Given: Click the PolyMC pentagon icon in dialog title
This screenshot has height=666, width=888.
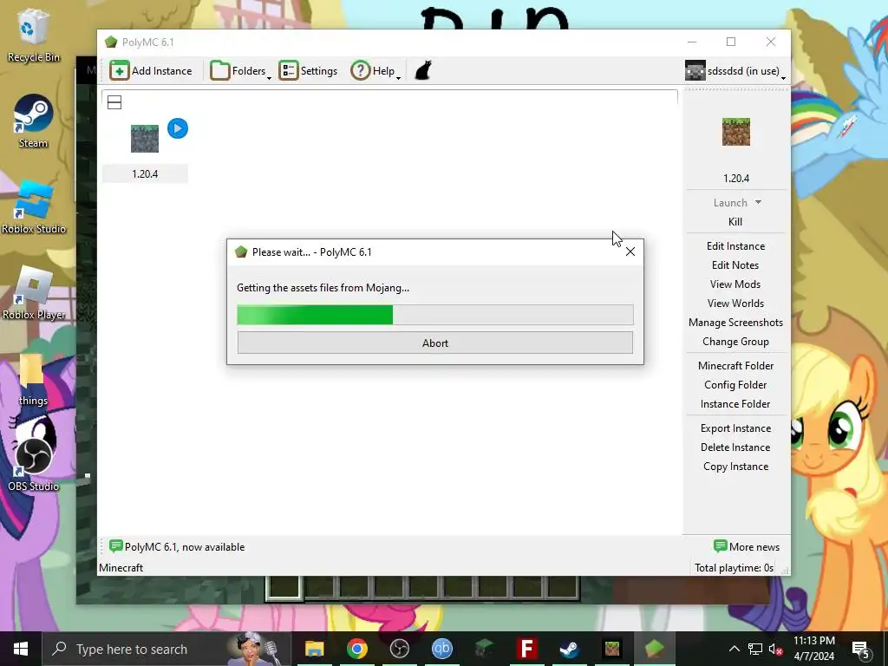Looking at the screenshot, I should pyautogui.click(x=241, y=252).
